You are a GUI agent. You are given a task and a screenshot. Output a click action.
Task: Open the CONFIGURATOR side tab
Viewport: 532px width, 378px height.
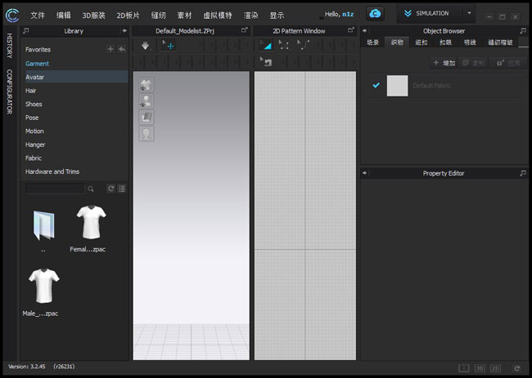point(10,91)
